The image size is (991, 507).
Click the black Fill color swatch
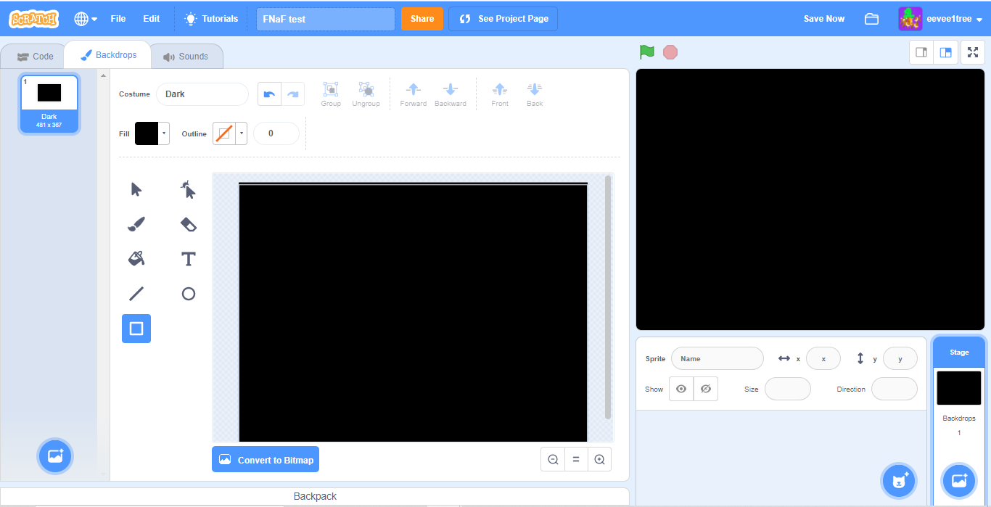(x=147, y=133)
